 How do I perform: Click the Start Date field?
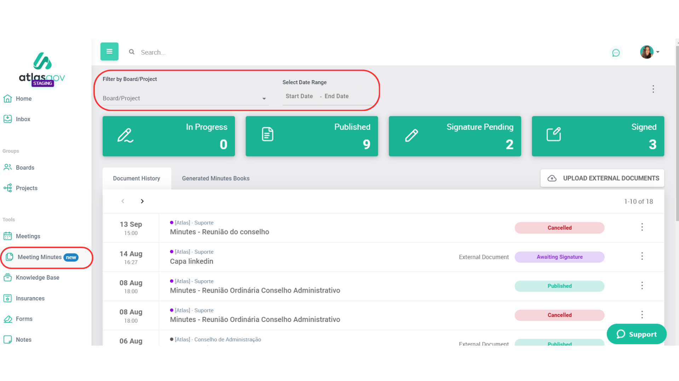pos(299,96)
